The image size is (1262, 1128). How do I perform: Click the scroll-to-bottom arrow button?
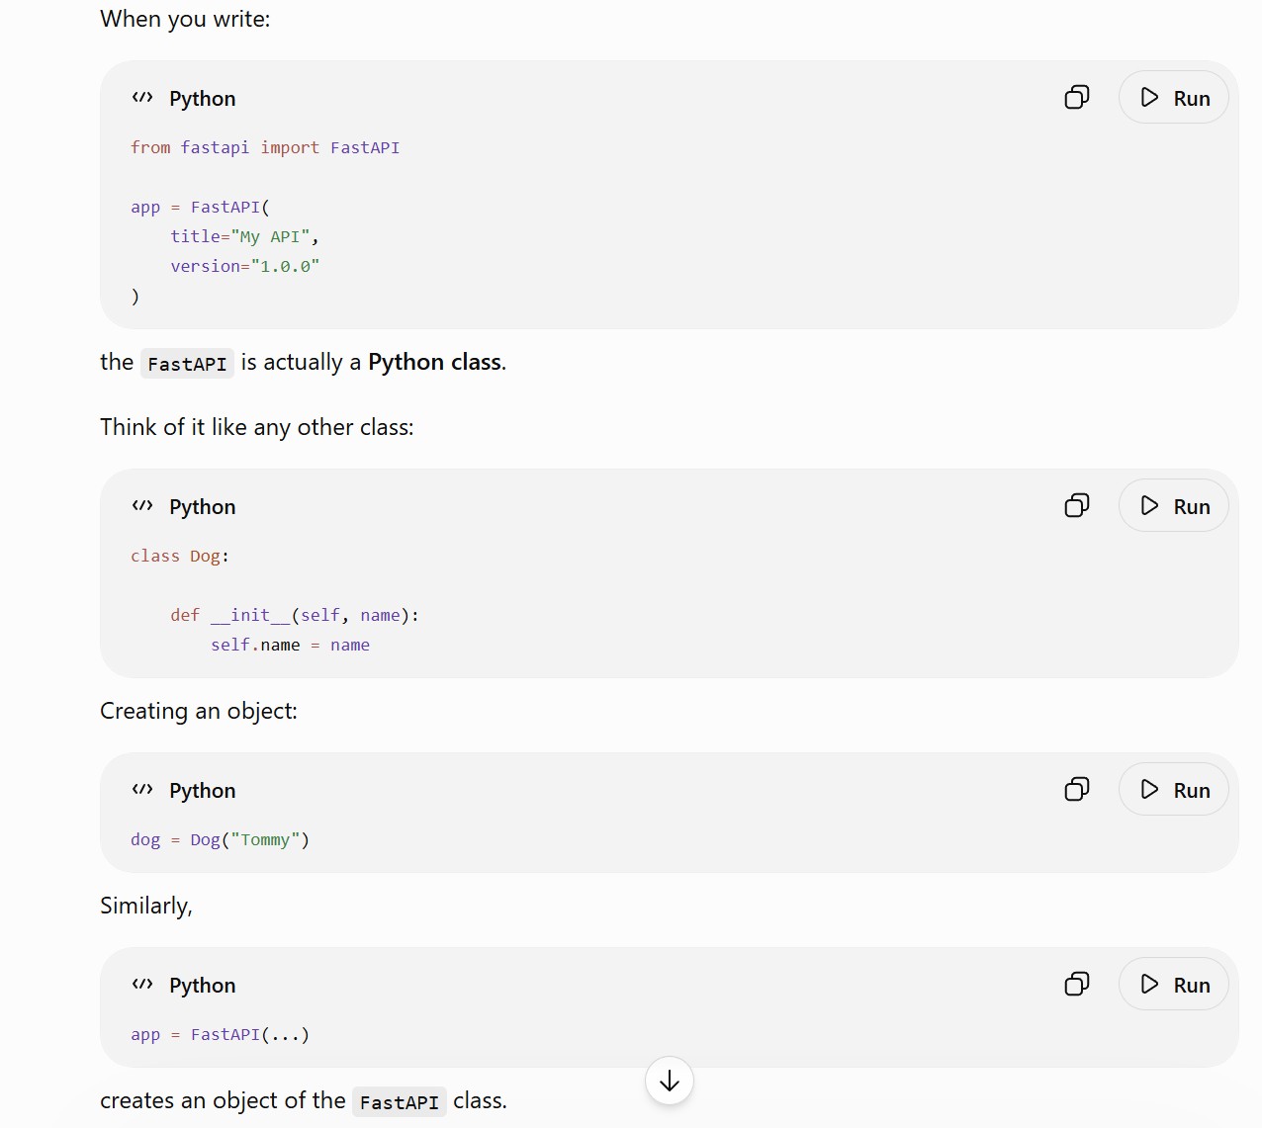pos(670,1081)
